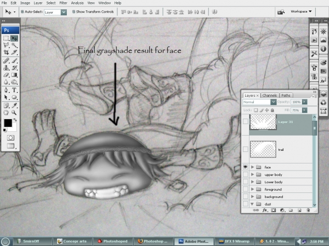Swap foreground and background colors
Screen dimensions: 329x246
[15, 120]
